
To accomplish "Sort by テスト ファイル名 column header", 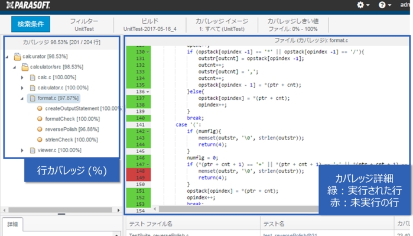I will [x=151, y=224].
